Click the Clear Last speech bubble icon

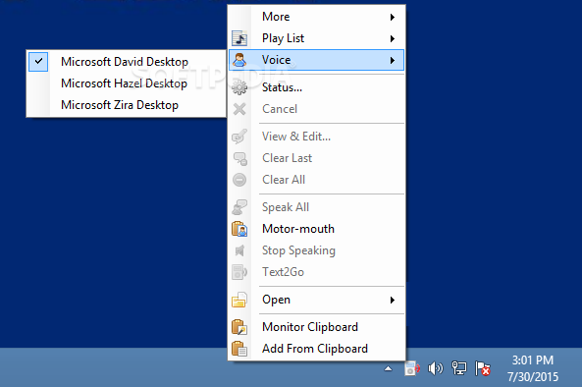coord(239,158)
